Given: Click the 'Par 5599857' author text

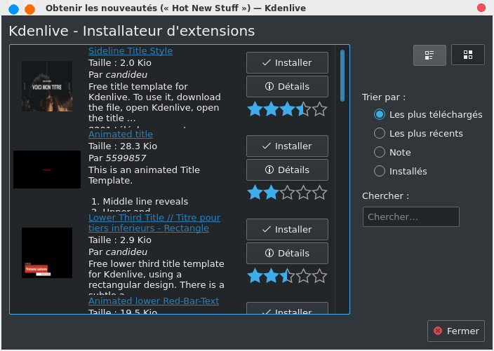Looking at the screenshot, I should [117, 158].
